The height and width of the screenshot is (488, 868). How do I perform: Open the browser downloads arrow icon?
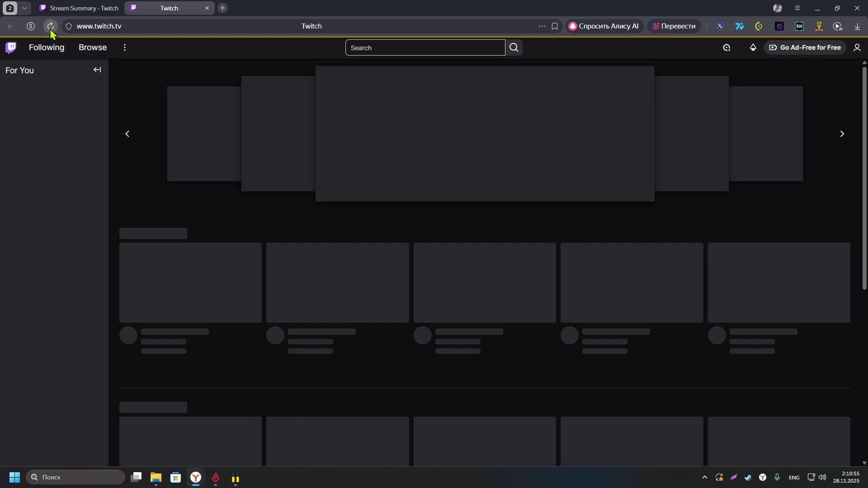point(857,26)
